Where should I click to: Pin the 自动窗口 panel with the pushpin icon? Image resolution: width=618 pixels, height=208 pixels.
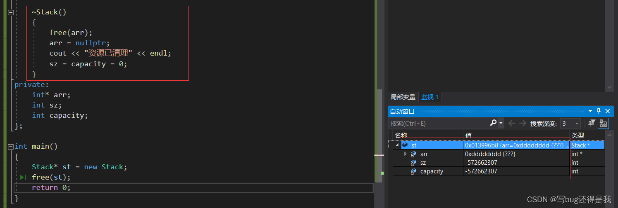[599, 111]
